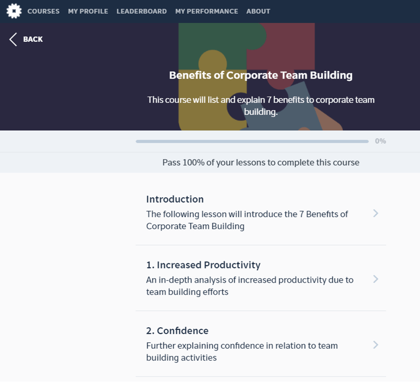This screenshot has width=420, height=382.
Task: Open the LEADERBOARD page
Action: coord(141,11)
